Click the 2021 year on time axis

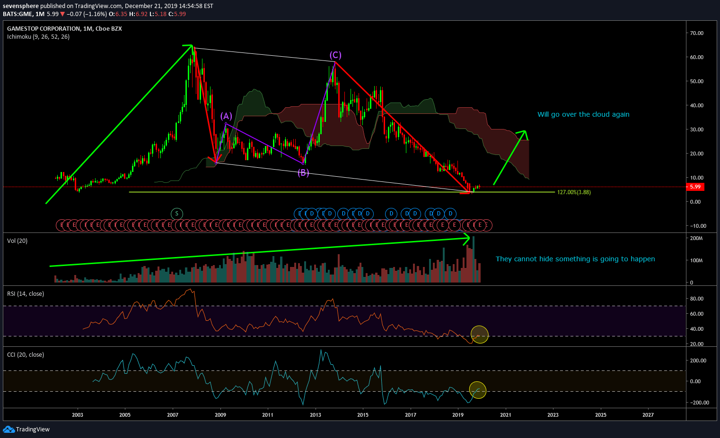tap(505, 415)
